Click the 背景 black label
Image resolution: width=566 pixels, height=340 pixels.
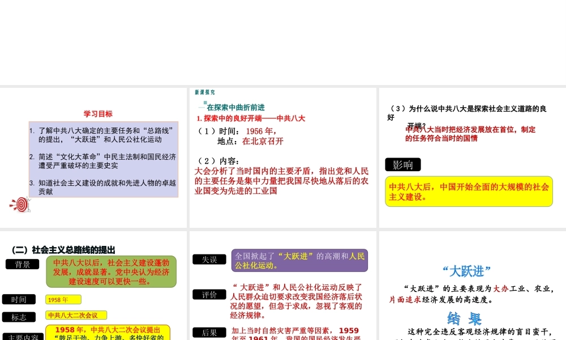(23, 265)
